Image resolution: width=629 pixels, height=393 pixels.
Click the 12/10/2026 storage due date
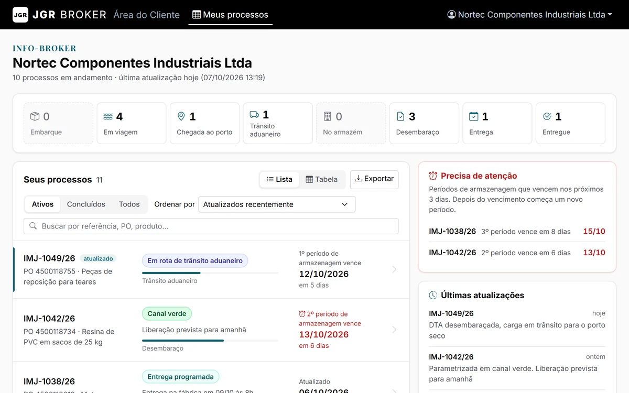(x=323, y=274)
